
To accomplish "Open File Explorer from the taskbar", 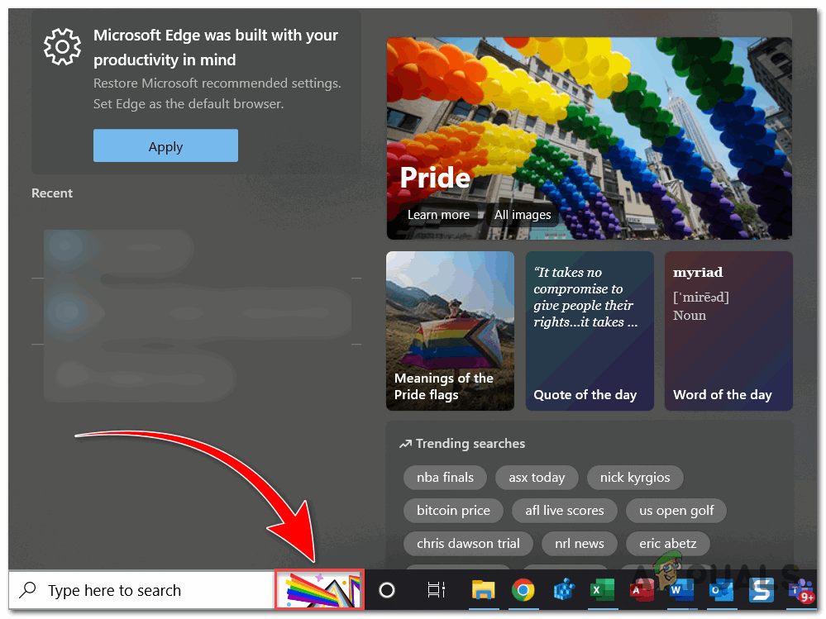I will 484,590.
